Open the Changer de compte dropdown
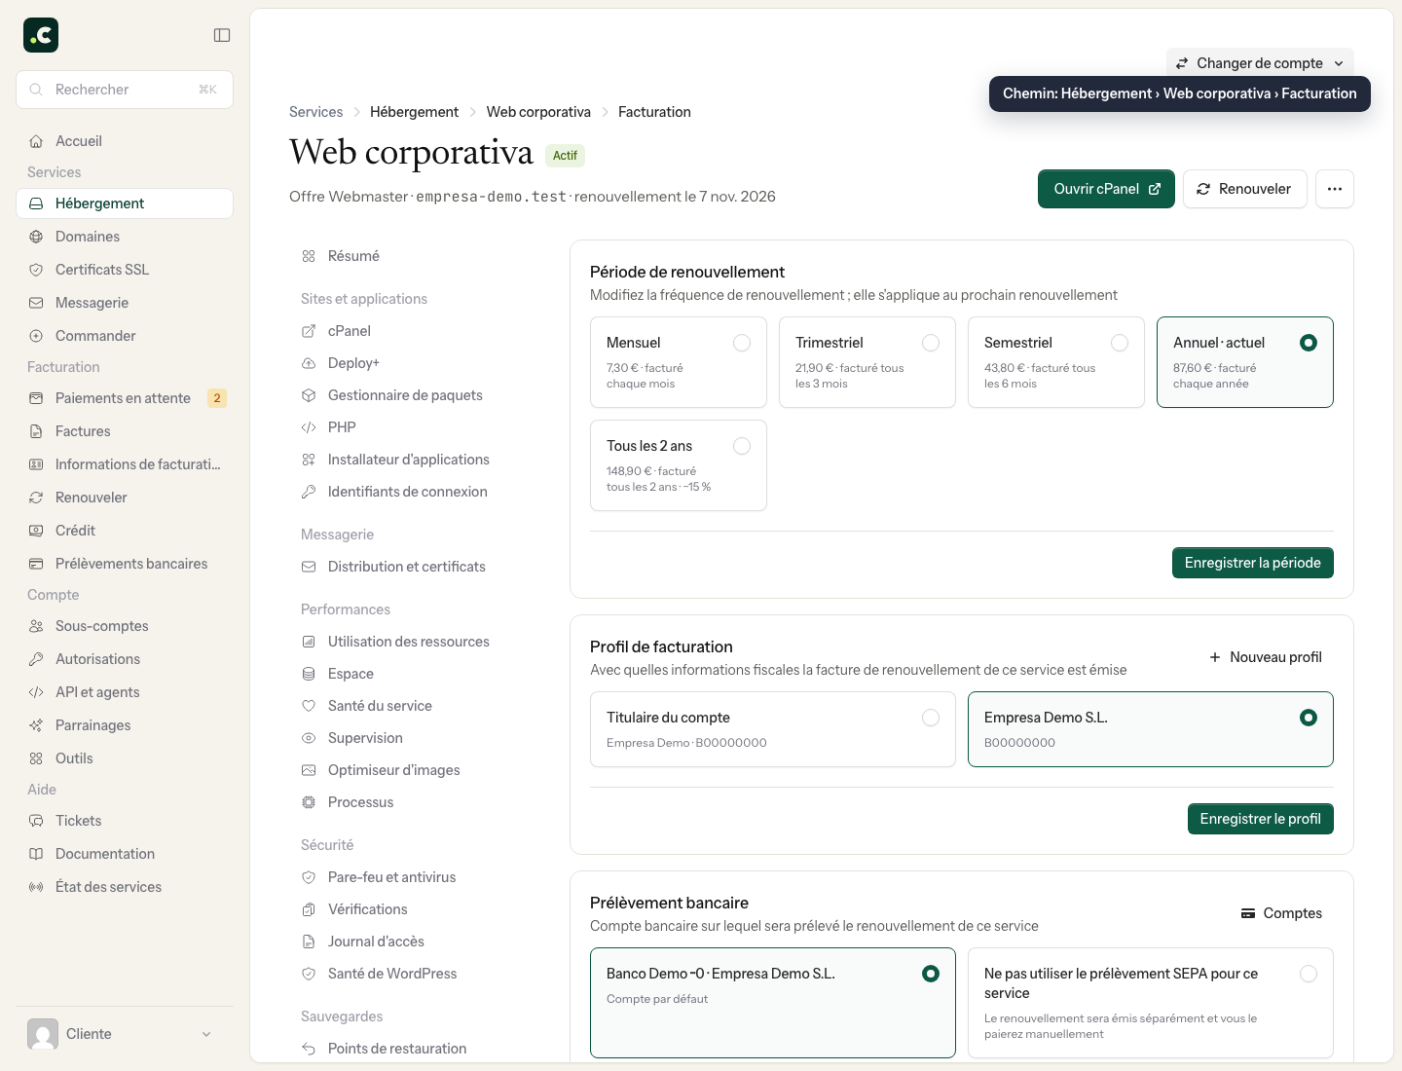This screenshot has width=1402, height=1071. (x=1260, y=63)
